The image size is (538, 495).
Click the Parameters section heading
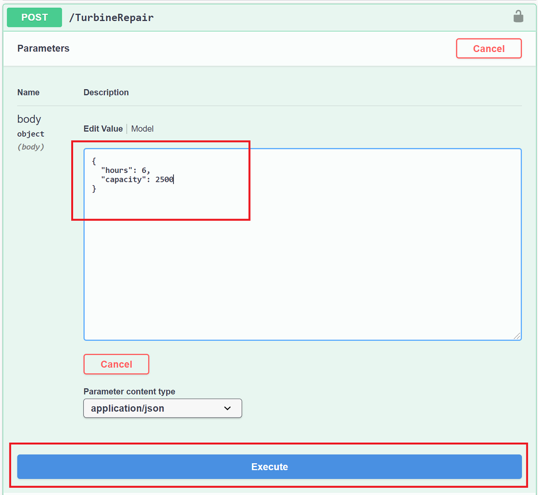43,48
